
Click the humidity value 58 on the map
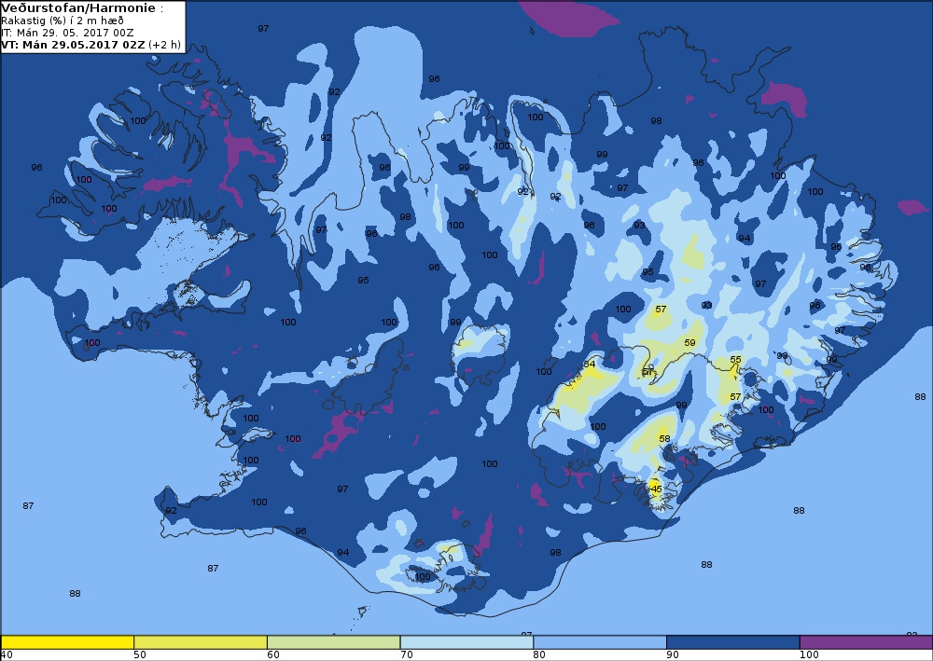pos(664,439)
